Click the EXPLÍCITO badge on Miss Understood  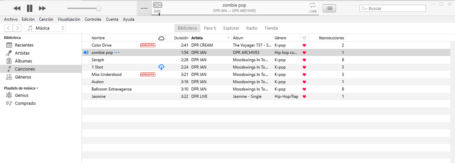pos(148,75)
